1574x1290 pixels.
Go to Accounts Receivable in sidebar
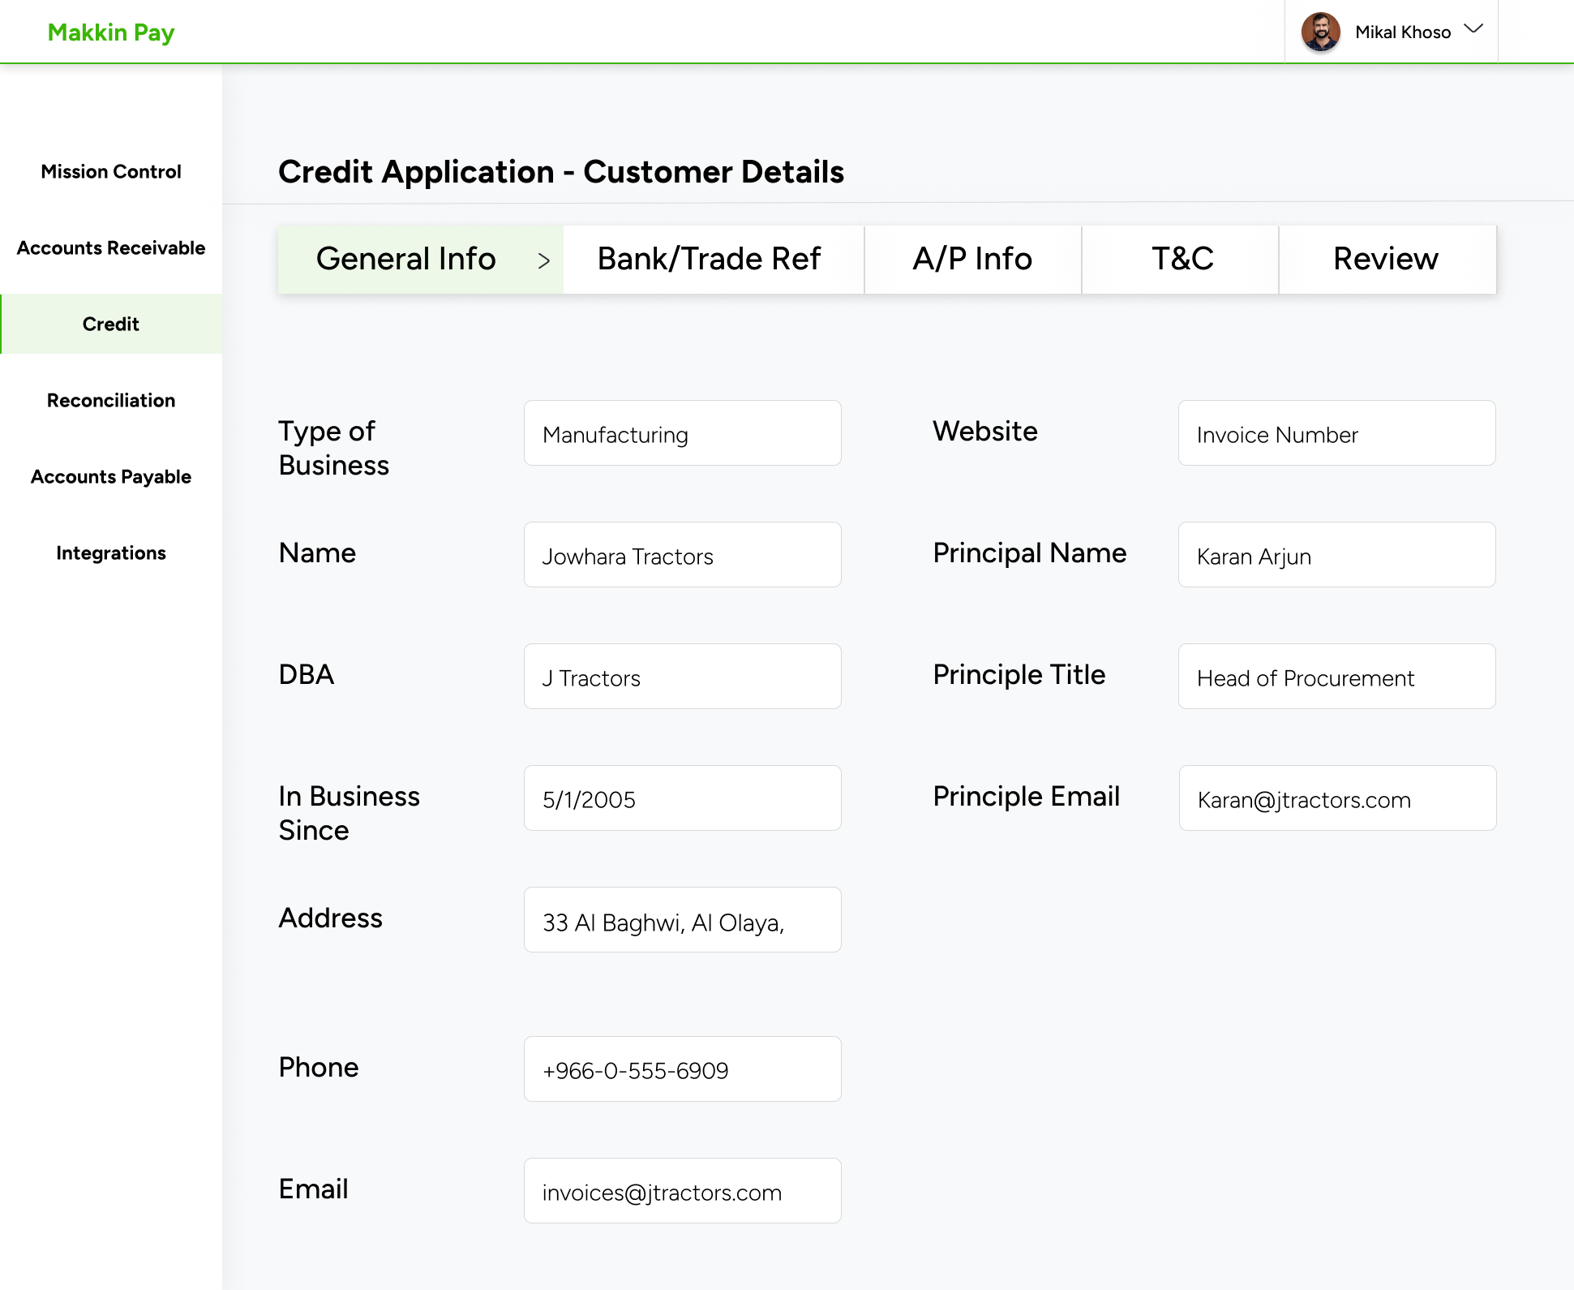111,248
